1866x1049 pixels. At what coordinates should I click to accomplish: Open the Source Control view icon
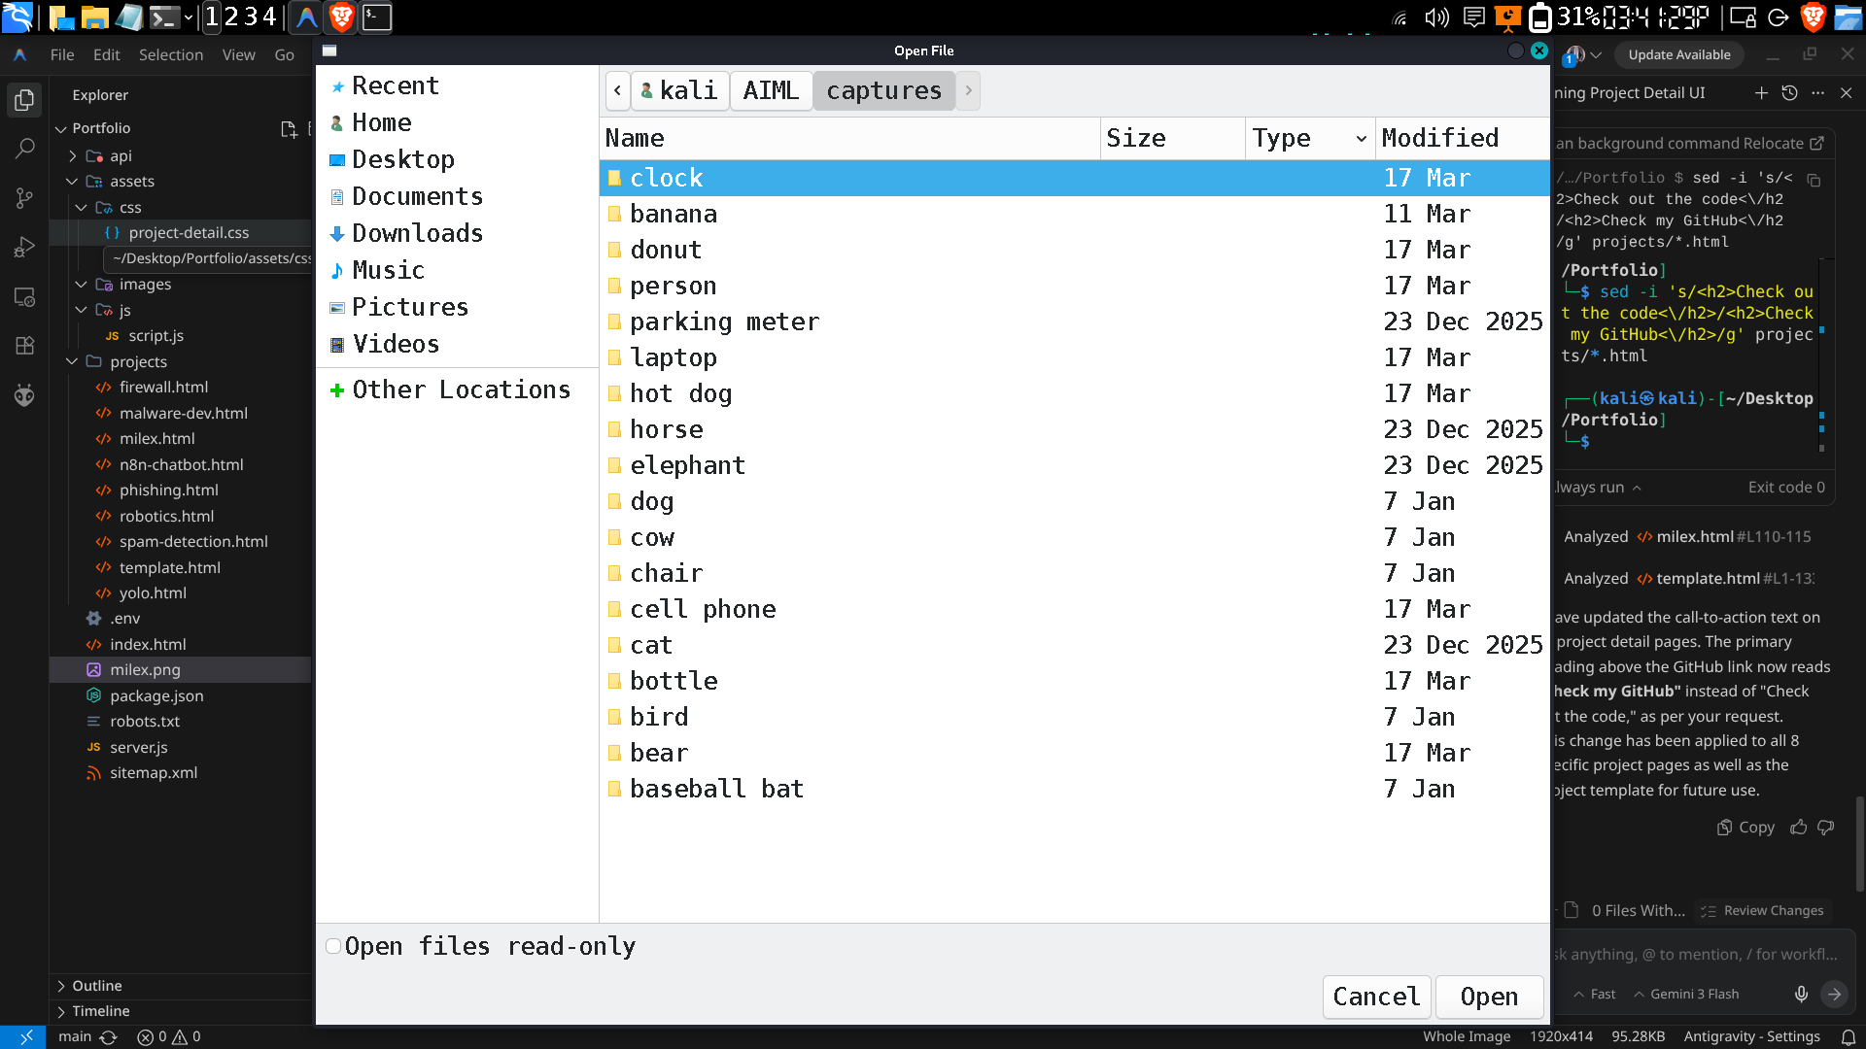pyautogui.click(x=24, y=198)
